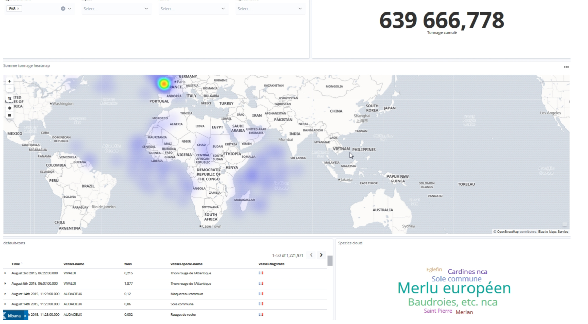Image resolution: width=588 pixels, height=324 pixels.
Task: Click Merlu européen in species cloud
Action: (454, 288)
